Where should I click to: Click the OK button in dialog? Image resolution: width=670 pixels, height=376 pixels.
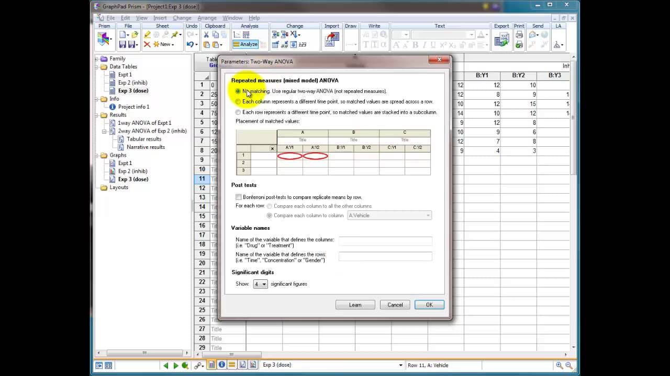(429, 305)
